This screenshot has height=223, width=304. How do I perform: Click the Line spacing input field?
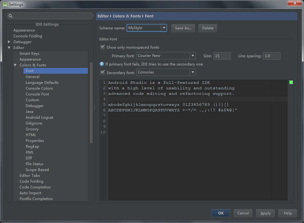tap(271, 56)
